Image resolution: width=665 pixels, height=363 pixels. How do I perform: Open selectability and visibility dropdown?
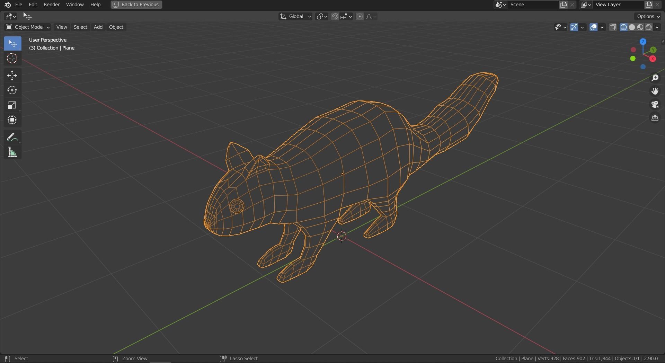pos(560,27)
